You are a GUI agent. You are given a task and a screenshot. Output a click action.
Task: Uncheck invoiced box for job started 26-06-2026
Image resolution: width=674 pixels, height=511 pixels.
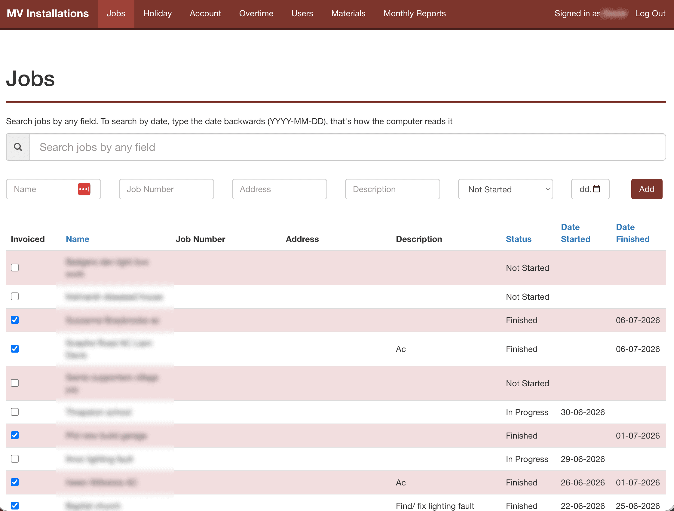click(x=15, y=482)
